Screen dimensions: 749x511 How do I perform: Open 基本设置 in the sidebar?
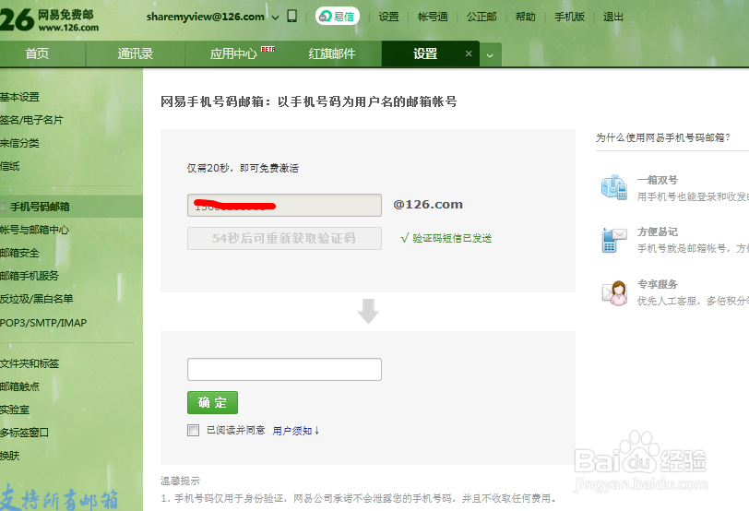(19, 97)
